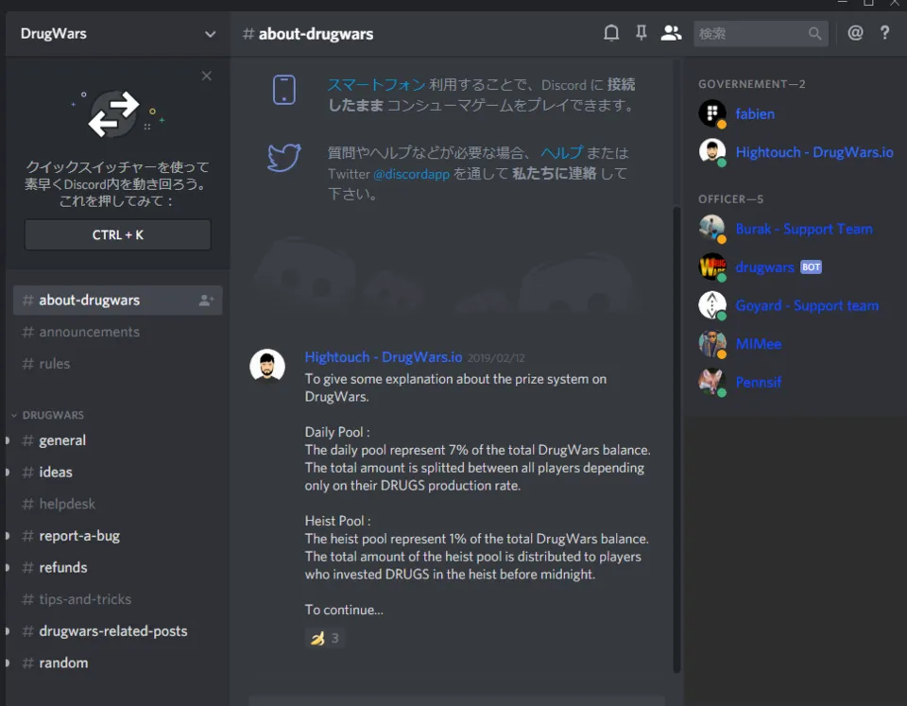Click GOVERNEMENT—2 role header
This screenshot has width=907, height=706.
tap(751, 84)
